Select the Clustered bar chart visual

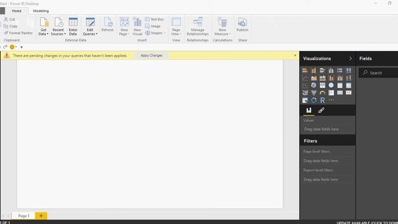(x=322, y=70)
